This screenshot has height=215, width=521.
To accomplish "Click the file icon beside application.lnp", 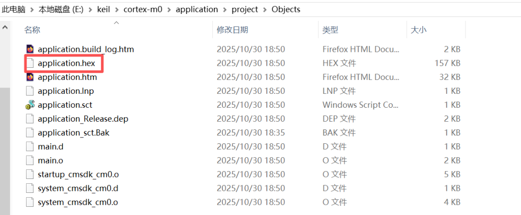I will [x=30, y=91].
